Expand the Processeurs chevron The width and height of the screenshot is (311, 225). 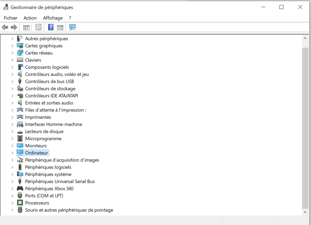pos(12,203)
